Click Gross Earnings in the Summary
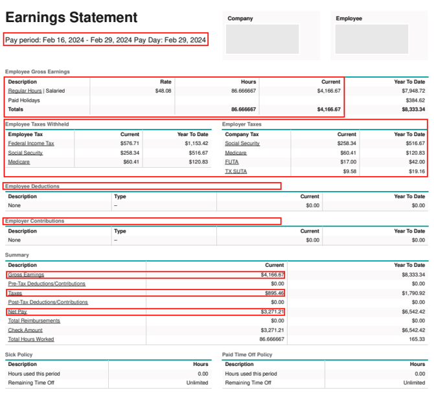Viewport: 434px width, 397px height. pyautogui.click(x=26, y=275)
